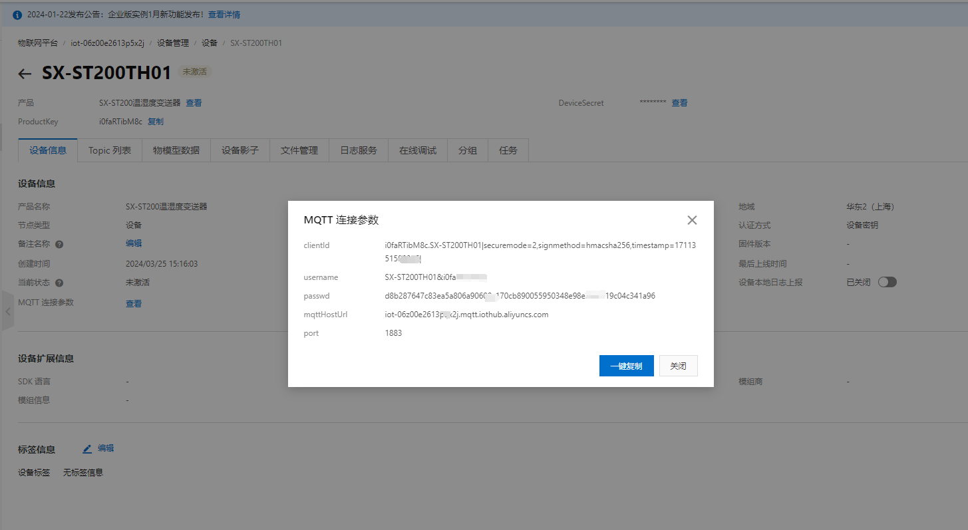
Task: Click 复制 next to ProductKey
Action: 156,122
